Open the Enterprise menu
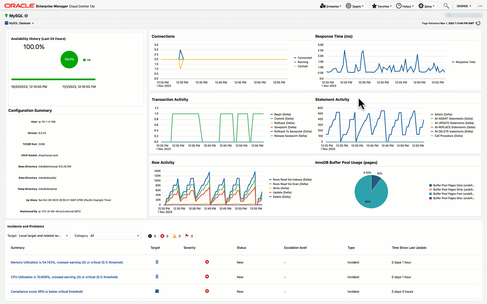The height and width of the screenshot is (304, 487). coord(331,6)
